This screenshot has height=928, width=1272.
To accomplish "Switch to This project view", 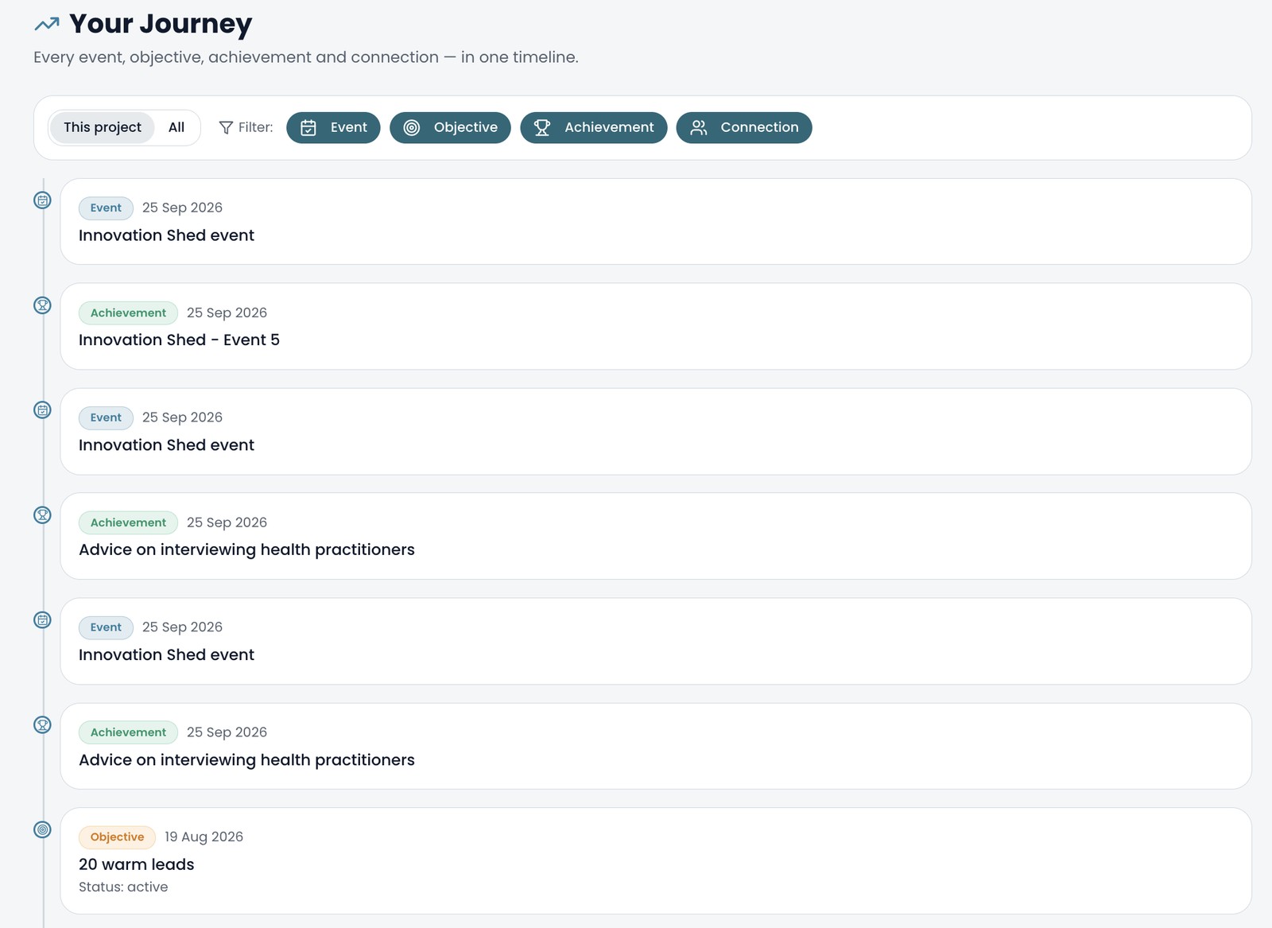I will pos(102,127).
